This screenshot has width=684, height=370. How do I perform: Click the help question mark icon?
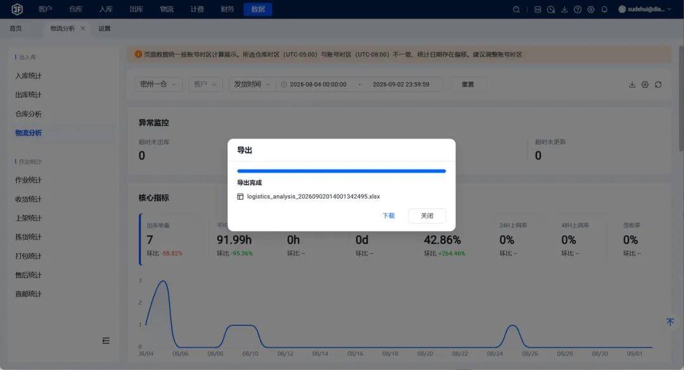point(578,9)
